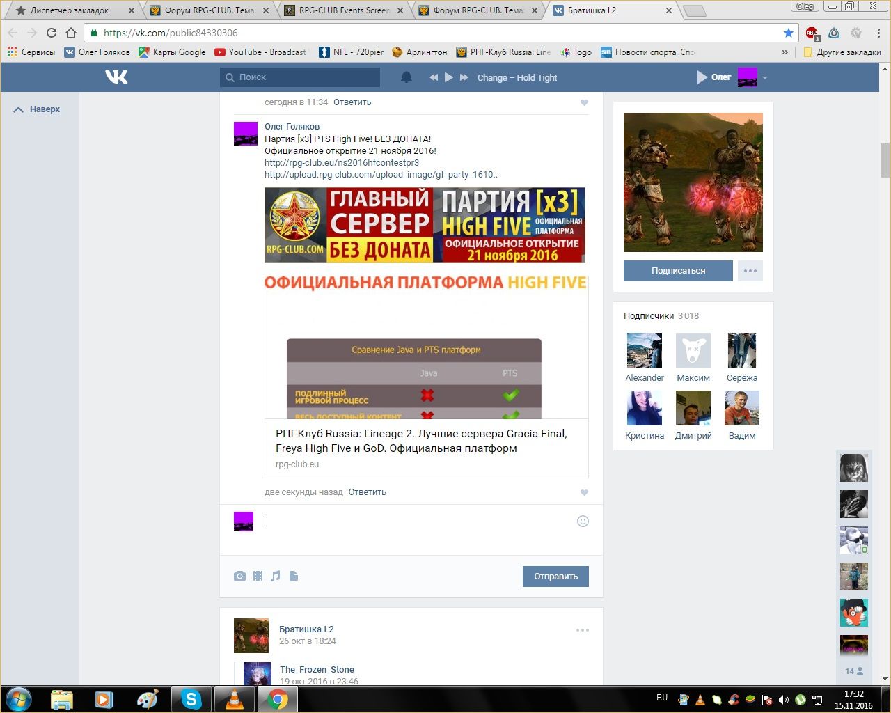Open subscriber Серёжа's profile
891x713 pixels.
pos(742,358)
